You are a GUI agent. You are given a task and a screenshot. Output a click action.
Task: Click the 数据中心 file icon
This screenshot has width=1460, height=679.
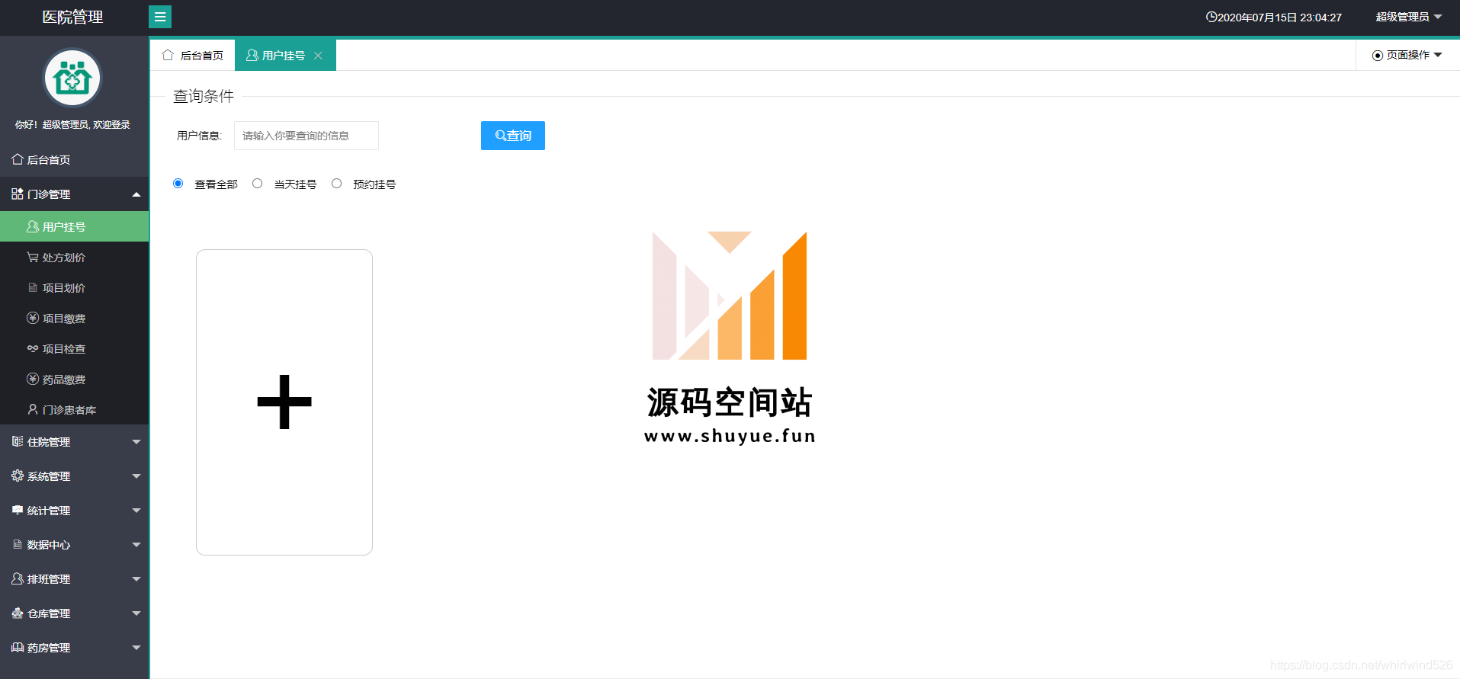18,544
